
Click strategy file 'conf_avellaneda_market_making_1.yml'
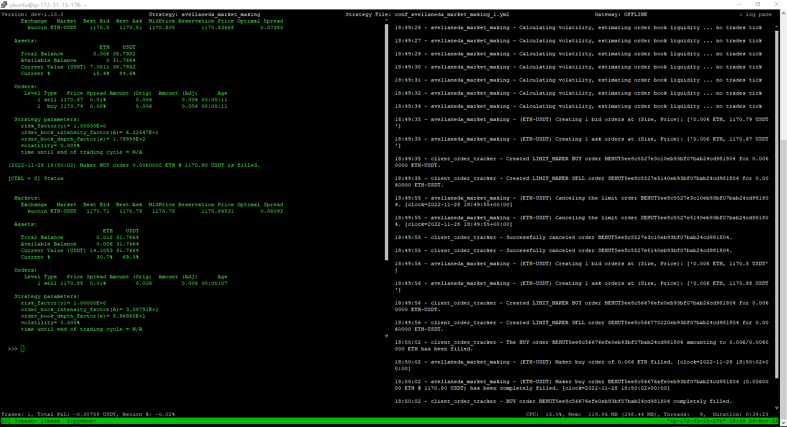pyautogui.click(x=452, y=14)
